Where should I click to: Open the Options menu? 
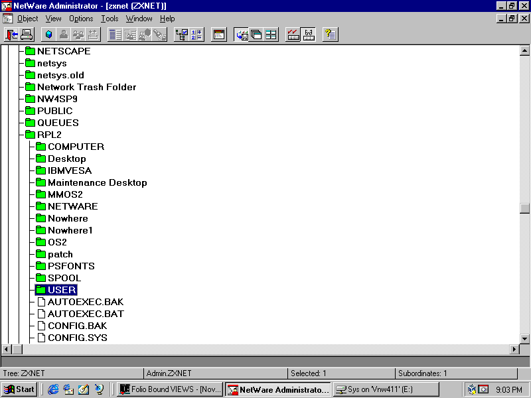[x=81, y=19]
